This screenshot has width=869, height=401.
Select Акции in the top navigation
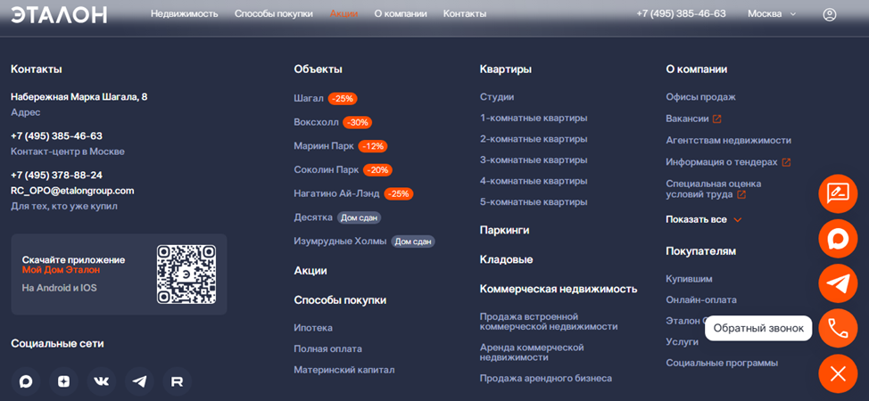pos(343,14)
